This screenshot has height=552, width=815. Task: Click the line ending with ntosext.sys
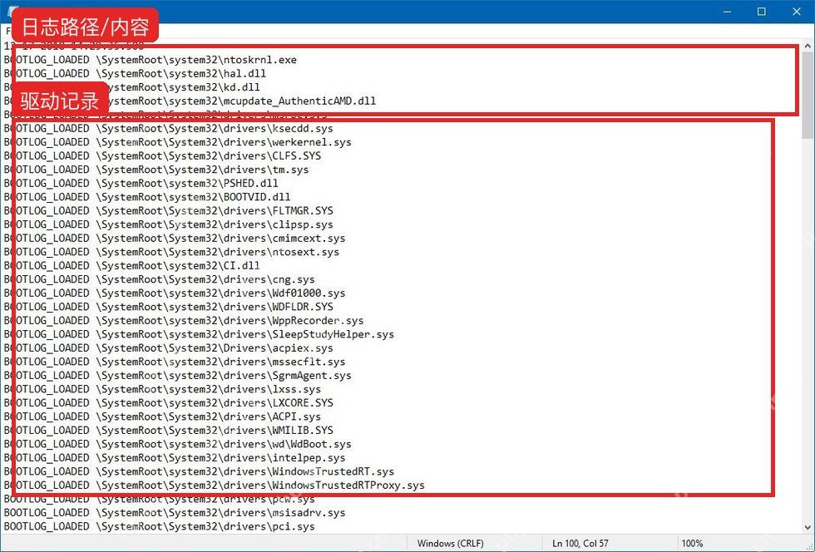[x=171, y=252]
